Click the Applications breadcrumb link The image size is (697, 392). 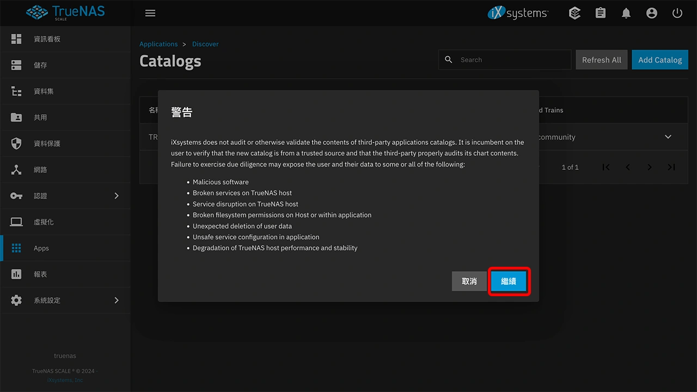click(x=158, y=44)
